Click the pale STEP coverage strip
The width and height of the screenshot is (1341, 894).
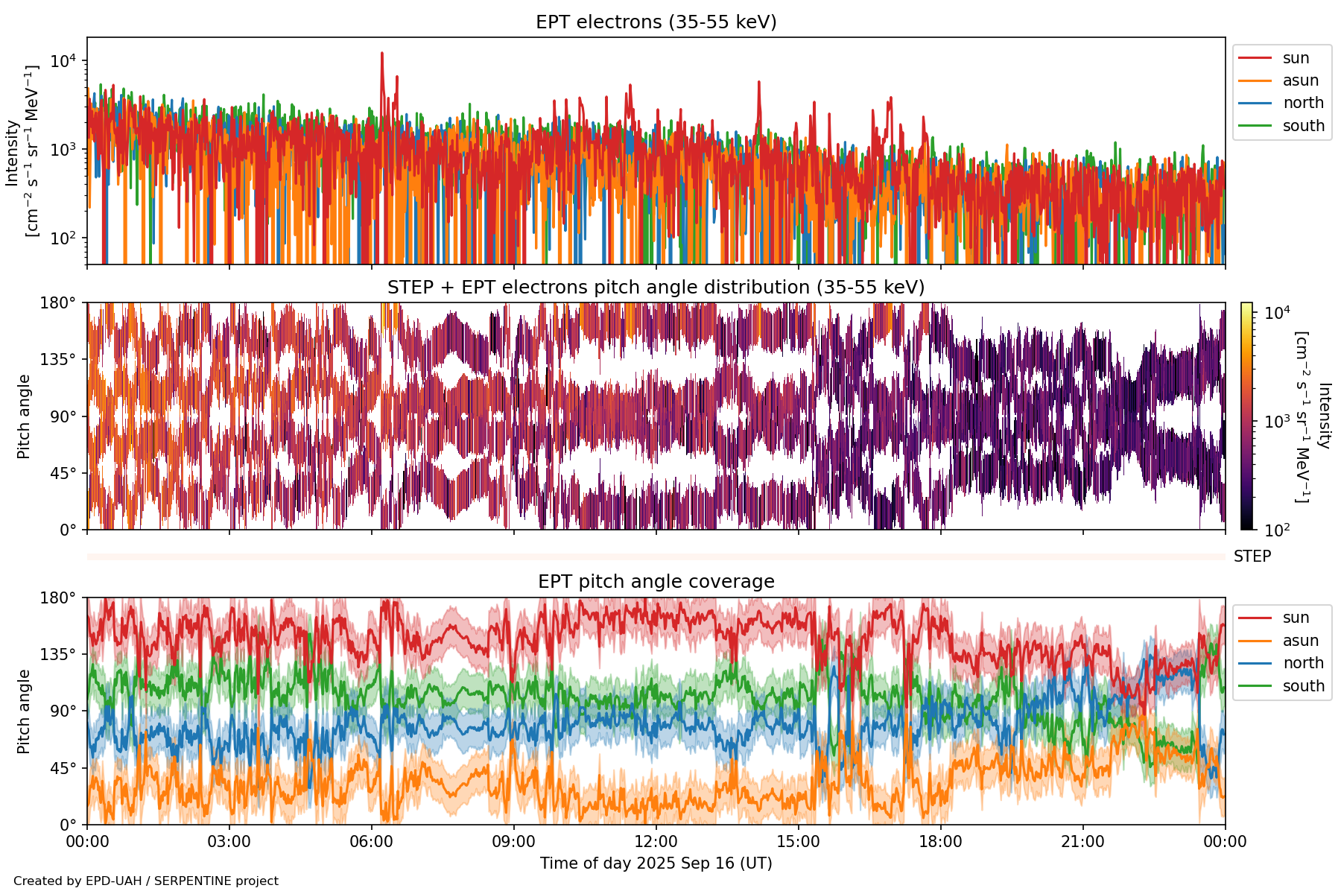coord(656,557)
